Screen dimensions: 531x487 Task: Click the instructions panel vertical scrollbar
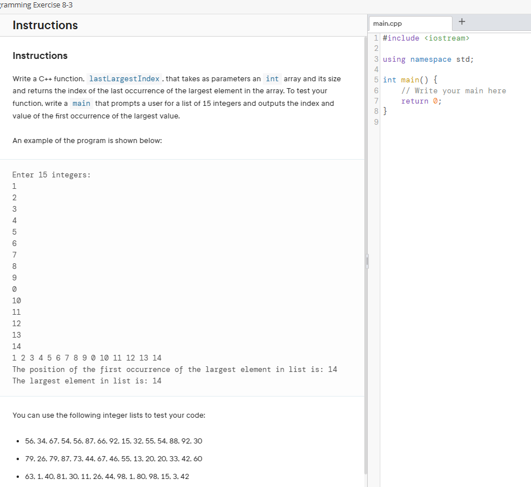pyautogui.click(x=365, y=255)
